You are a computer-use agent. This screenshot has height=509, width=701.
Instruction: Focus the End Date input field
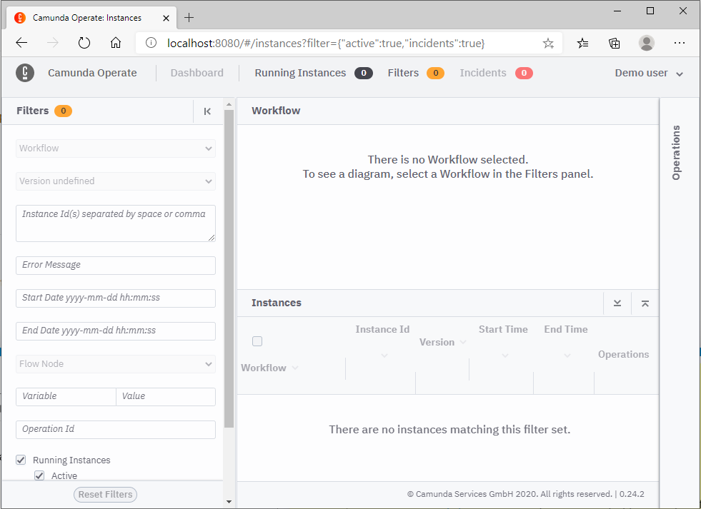coord(116,331)
